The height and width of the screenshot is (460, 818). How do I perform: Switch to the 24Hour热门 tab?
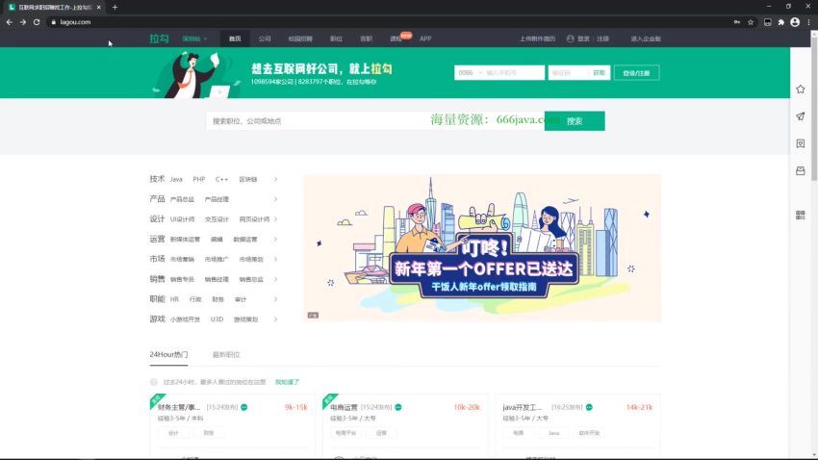[x=168, y=355]
